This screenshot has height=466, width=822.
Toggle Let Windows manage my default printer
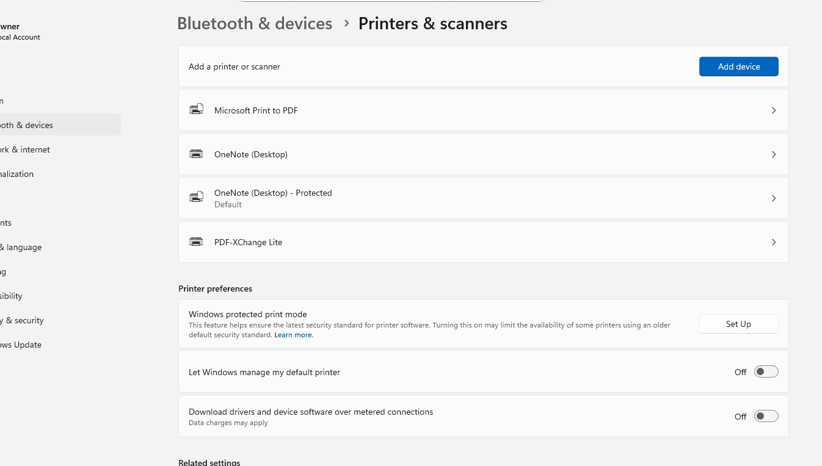766,372
